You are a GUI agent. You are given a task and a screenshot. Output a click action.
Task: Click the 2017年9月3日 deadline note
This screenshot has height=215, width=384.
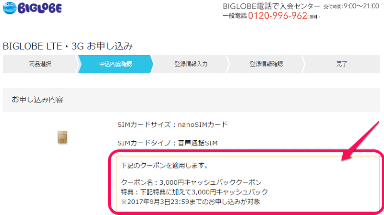(x=190, y=202)
